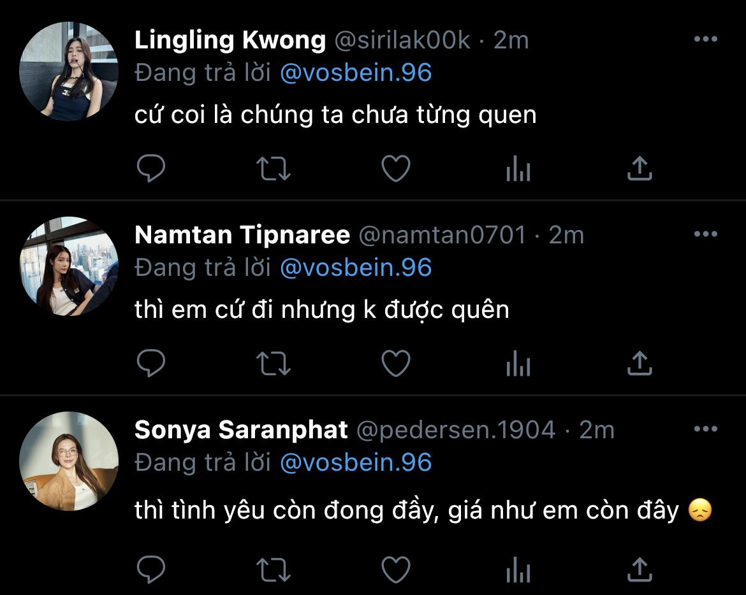This screenshot has width=746, height=595.
Task: Open more options on Lingling Kwong's tweet
Action: (x=706, y=39)
